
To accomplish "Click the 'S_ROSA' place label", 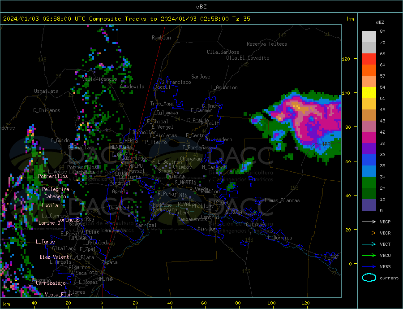I will pos(234,212).
